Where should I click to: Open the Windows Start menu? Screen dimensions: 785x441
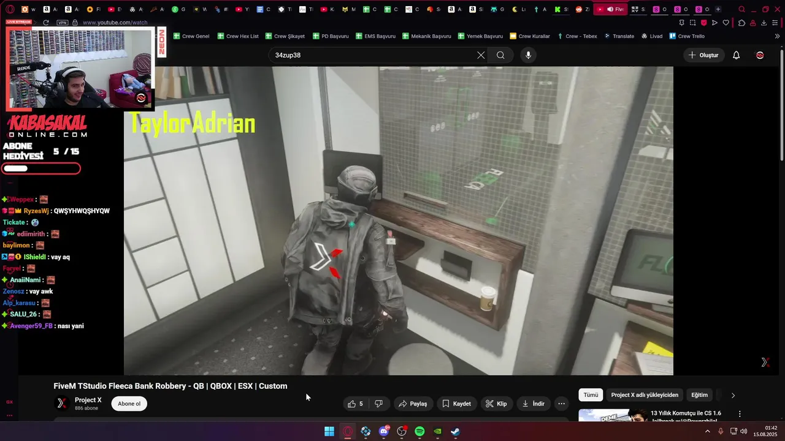click(329, 431)
